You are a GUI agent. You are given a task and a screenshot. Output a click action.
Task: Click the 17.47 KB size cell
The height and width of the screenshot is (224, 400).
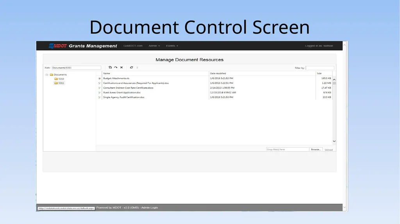(326, 88)
